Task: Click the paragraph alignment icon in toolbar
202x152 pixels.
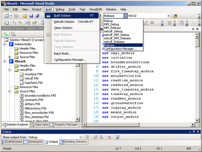Action: click(x=152, y=23)
